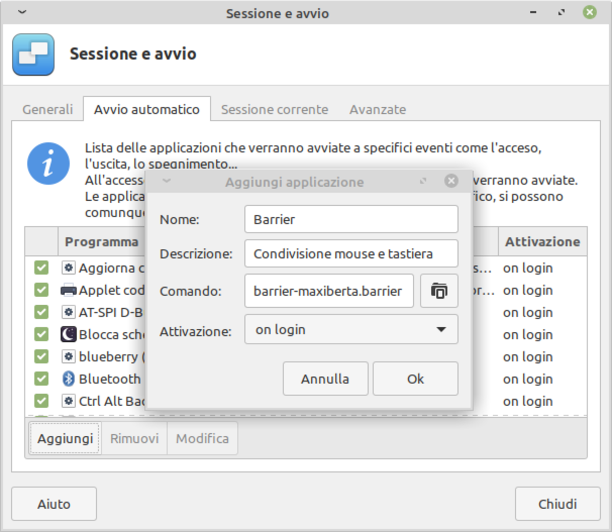The width and height of the screenshot is (612, 532).
Task: Open the Avanzate tab
Action: point(377,109)
